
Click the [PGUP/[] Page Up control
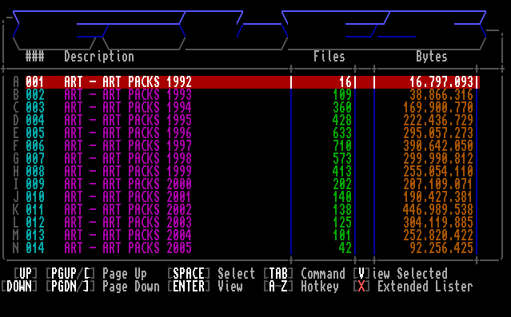pyautogui.click(x=96, y=273)
